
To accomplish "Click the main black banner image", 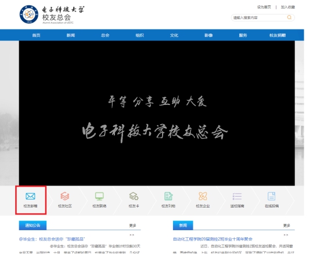I will (x=157, y=113).
